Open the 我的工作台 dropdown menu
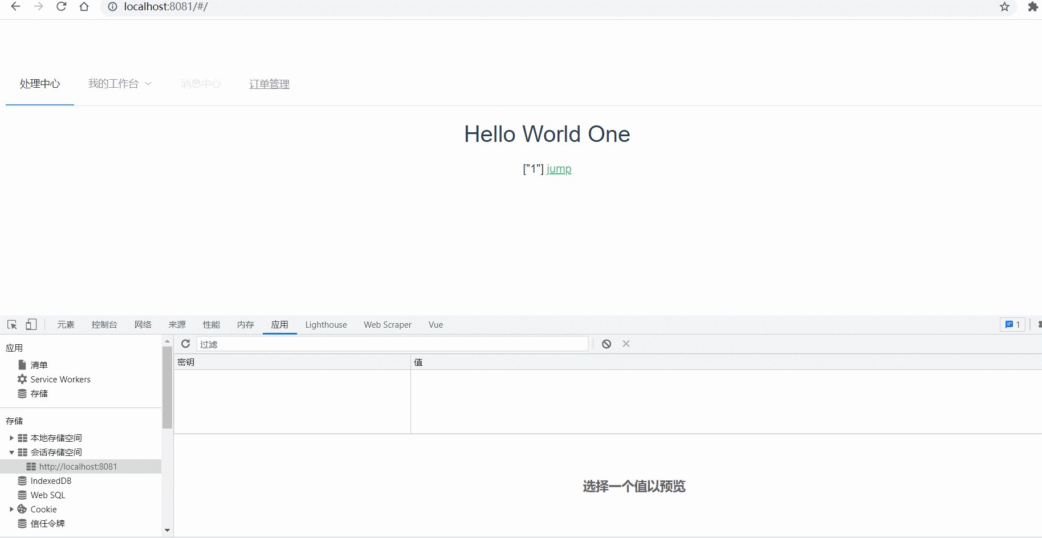 click(120, 84)
